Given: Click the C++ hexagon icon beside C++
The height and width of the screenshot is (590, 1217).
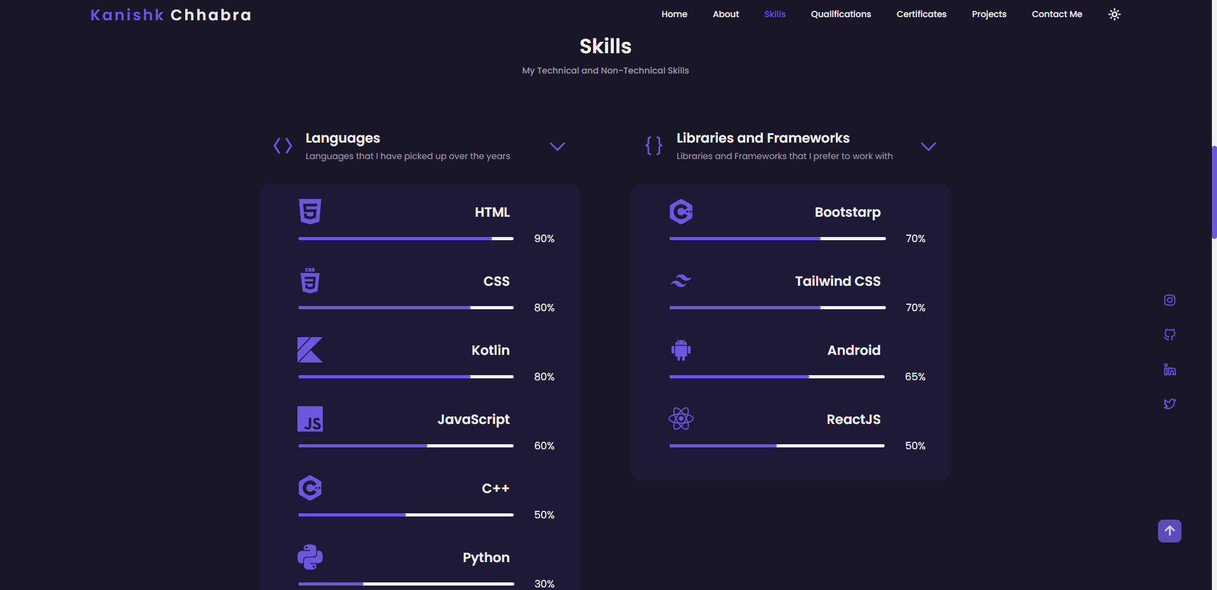Looking at the screenshot, I should tap(310, 488).
